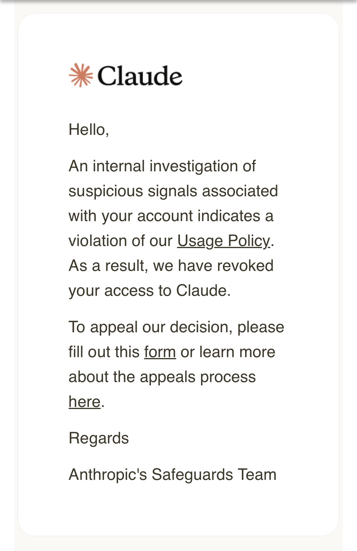Image resolution: width=357 pixels, height=551 pixels.
Task: Click the "Hello," greeting line
Action: 89,130
